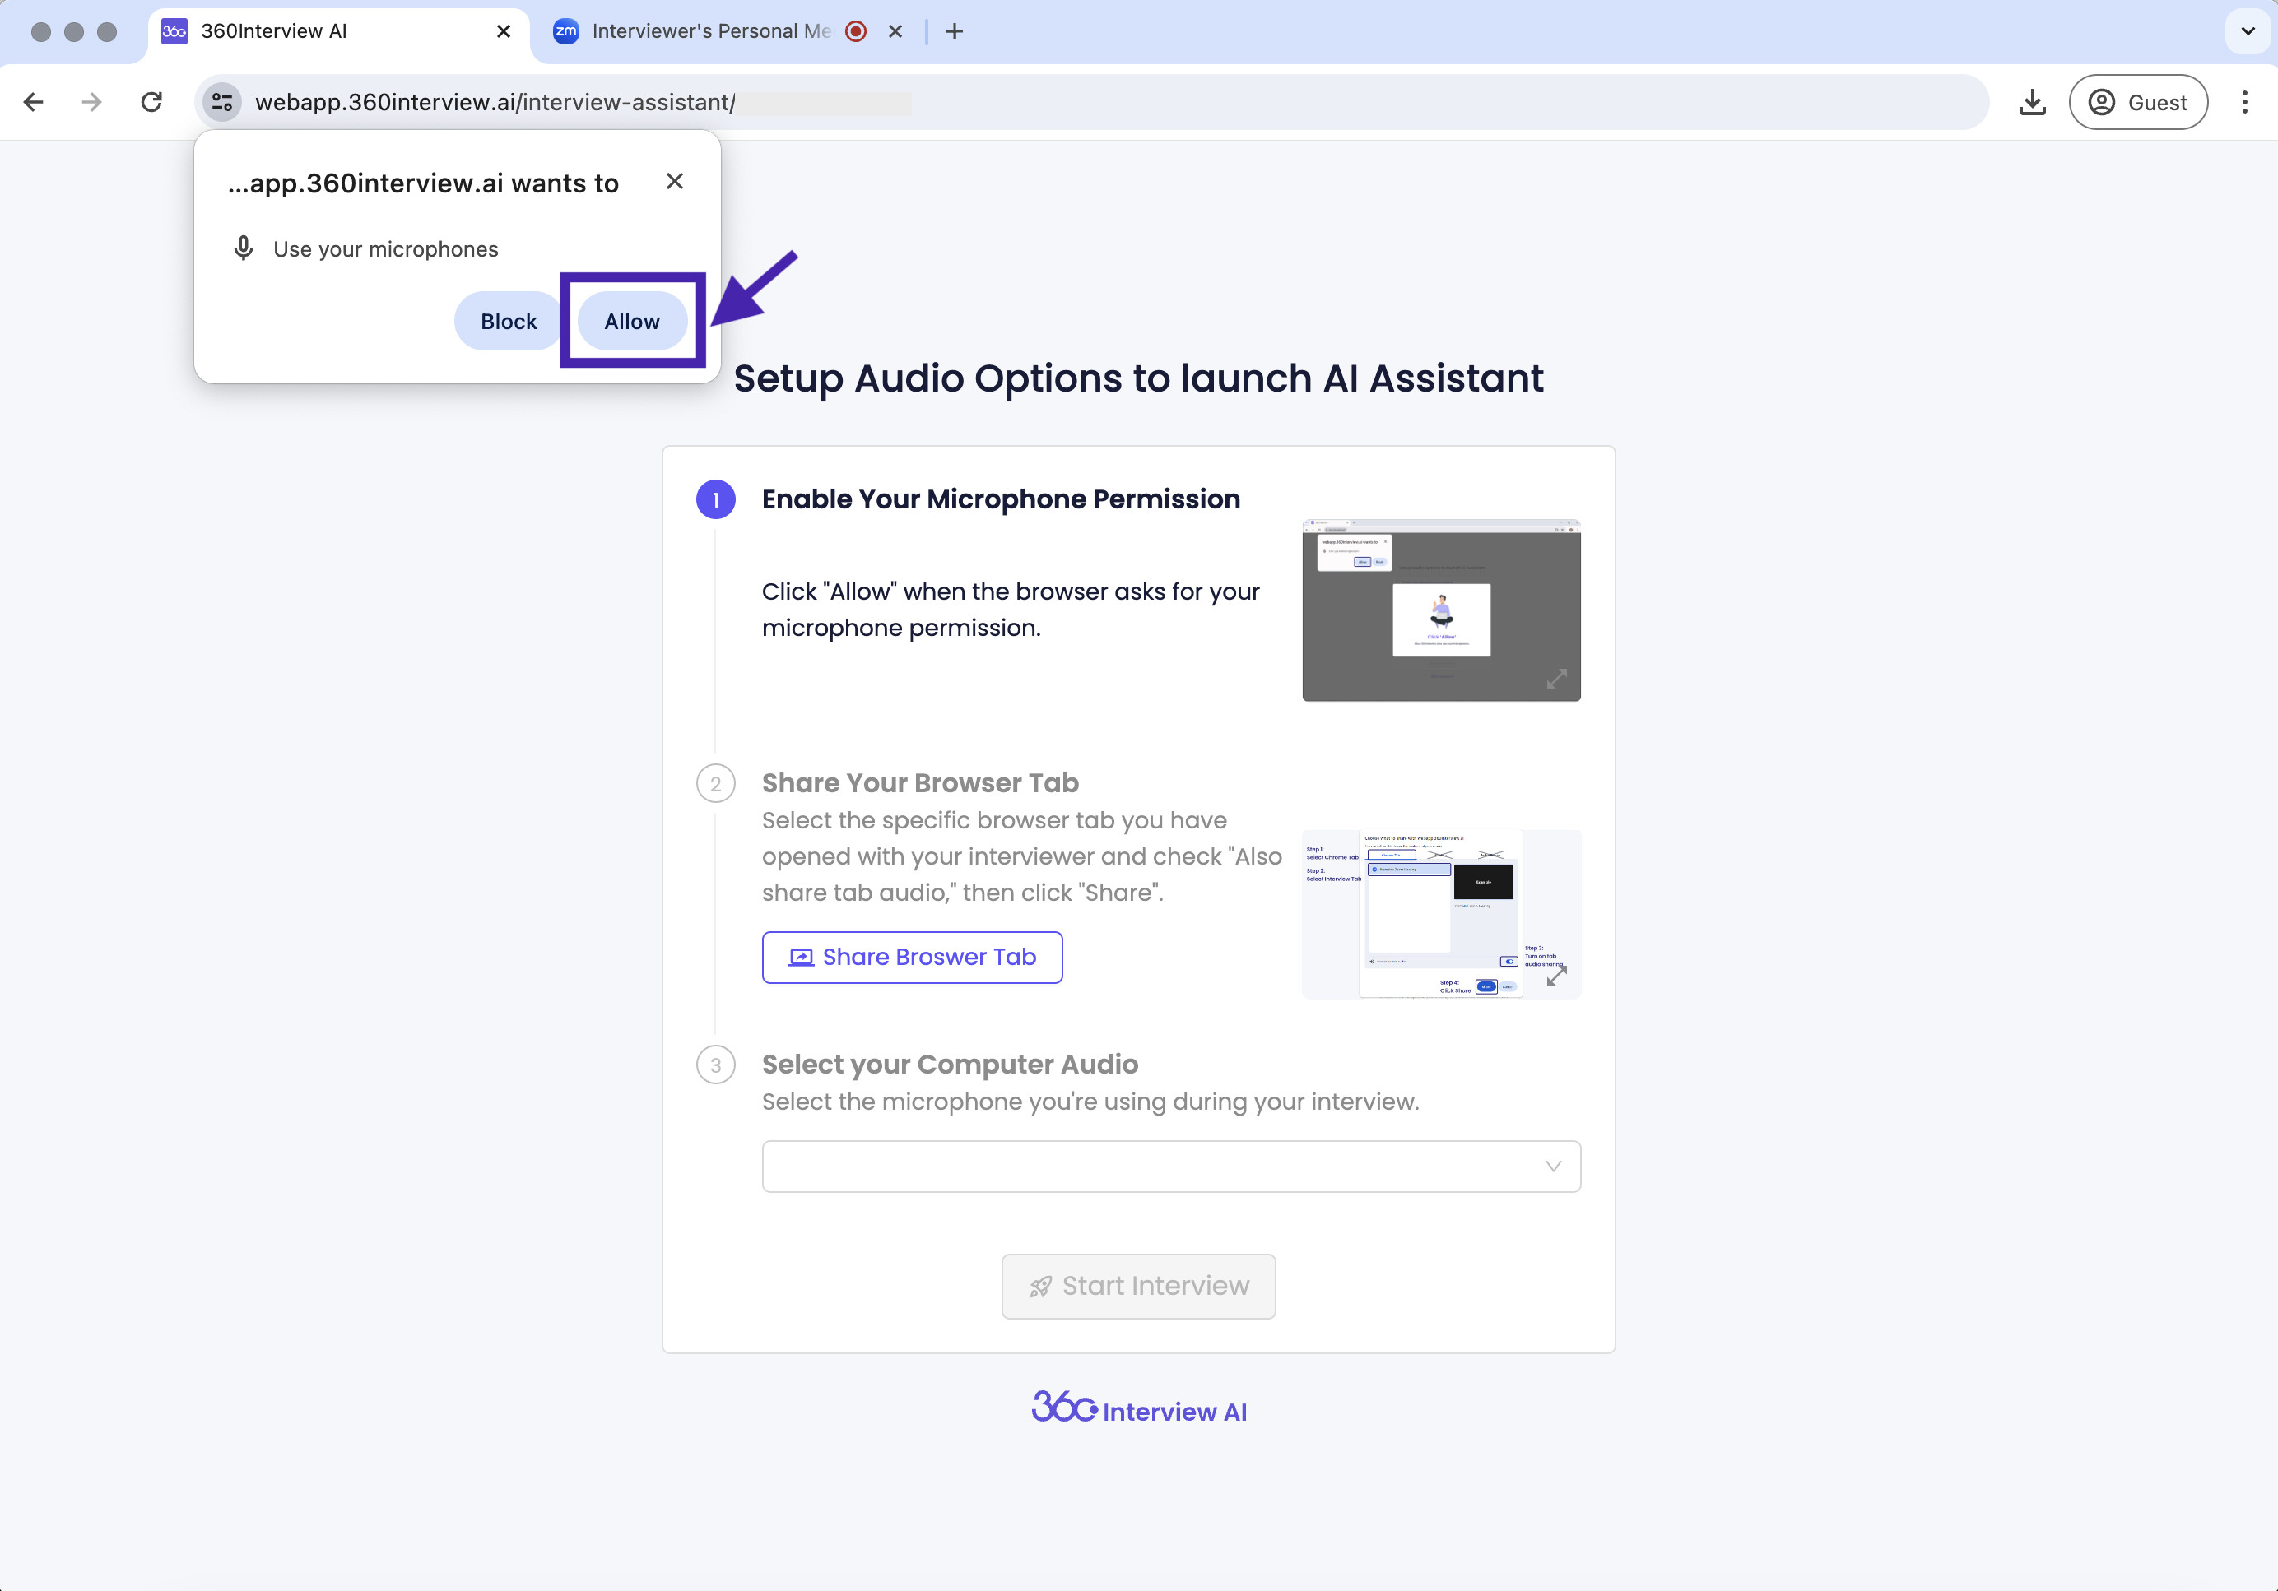Click step 3 Select your Computer Audio heading
The height and width of the screenshot is (1591, 2278).
950,1065
